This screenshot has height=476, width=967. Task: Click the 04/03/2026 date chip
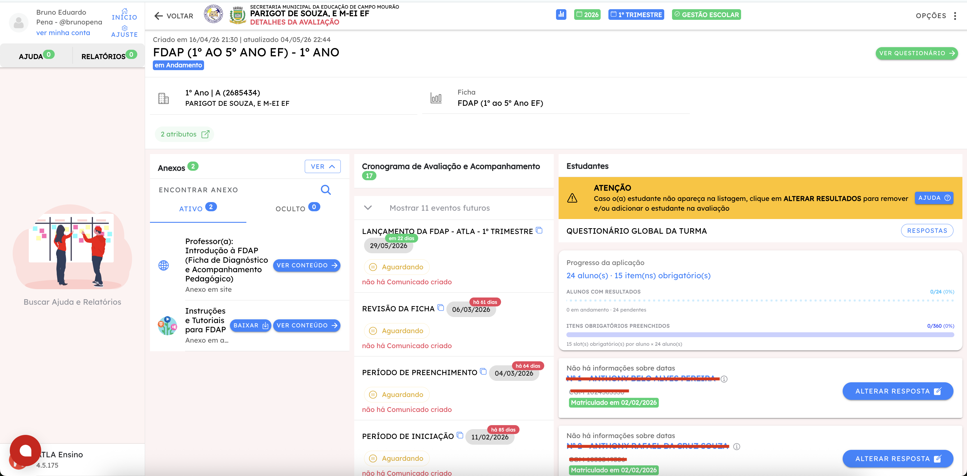point(513,373)
